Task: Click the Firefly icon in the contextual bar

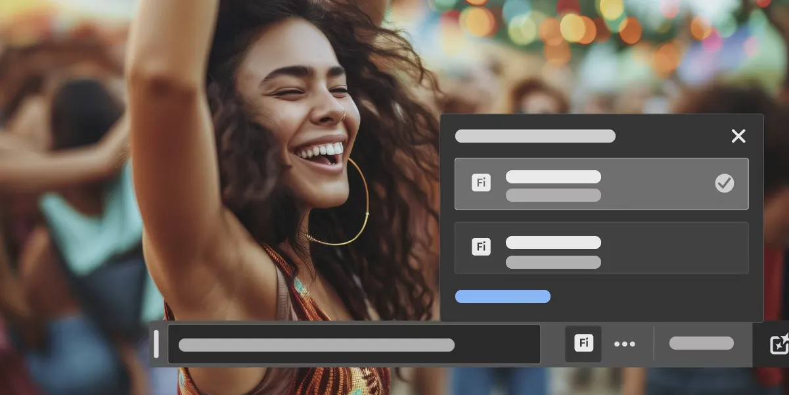Action: [x=583, y=343]
